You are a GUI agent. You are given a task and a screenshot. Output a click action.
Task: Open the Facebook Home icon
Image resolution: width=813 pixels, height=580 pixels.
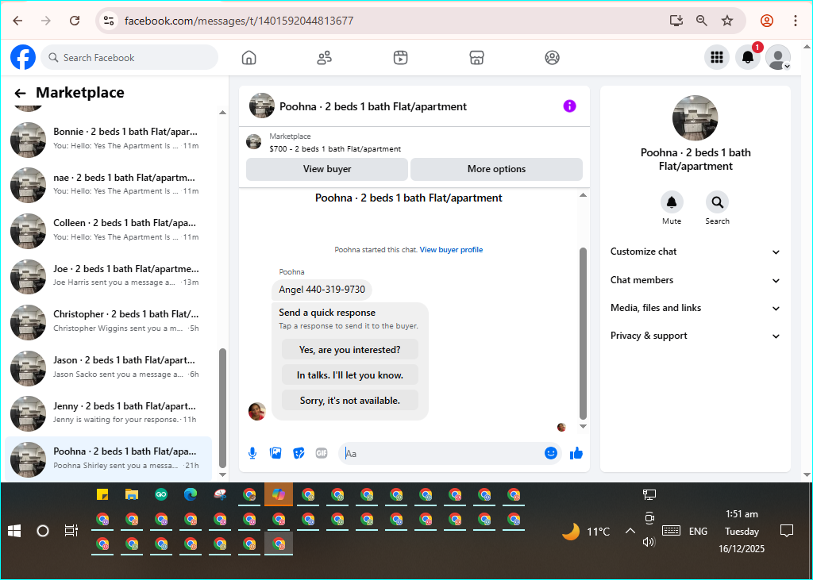click(x=249, y=58)
